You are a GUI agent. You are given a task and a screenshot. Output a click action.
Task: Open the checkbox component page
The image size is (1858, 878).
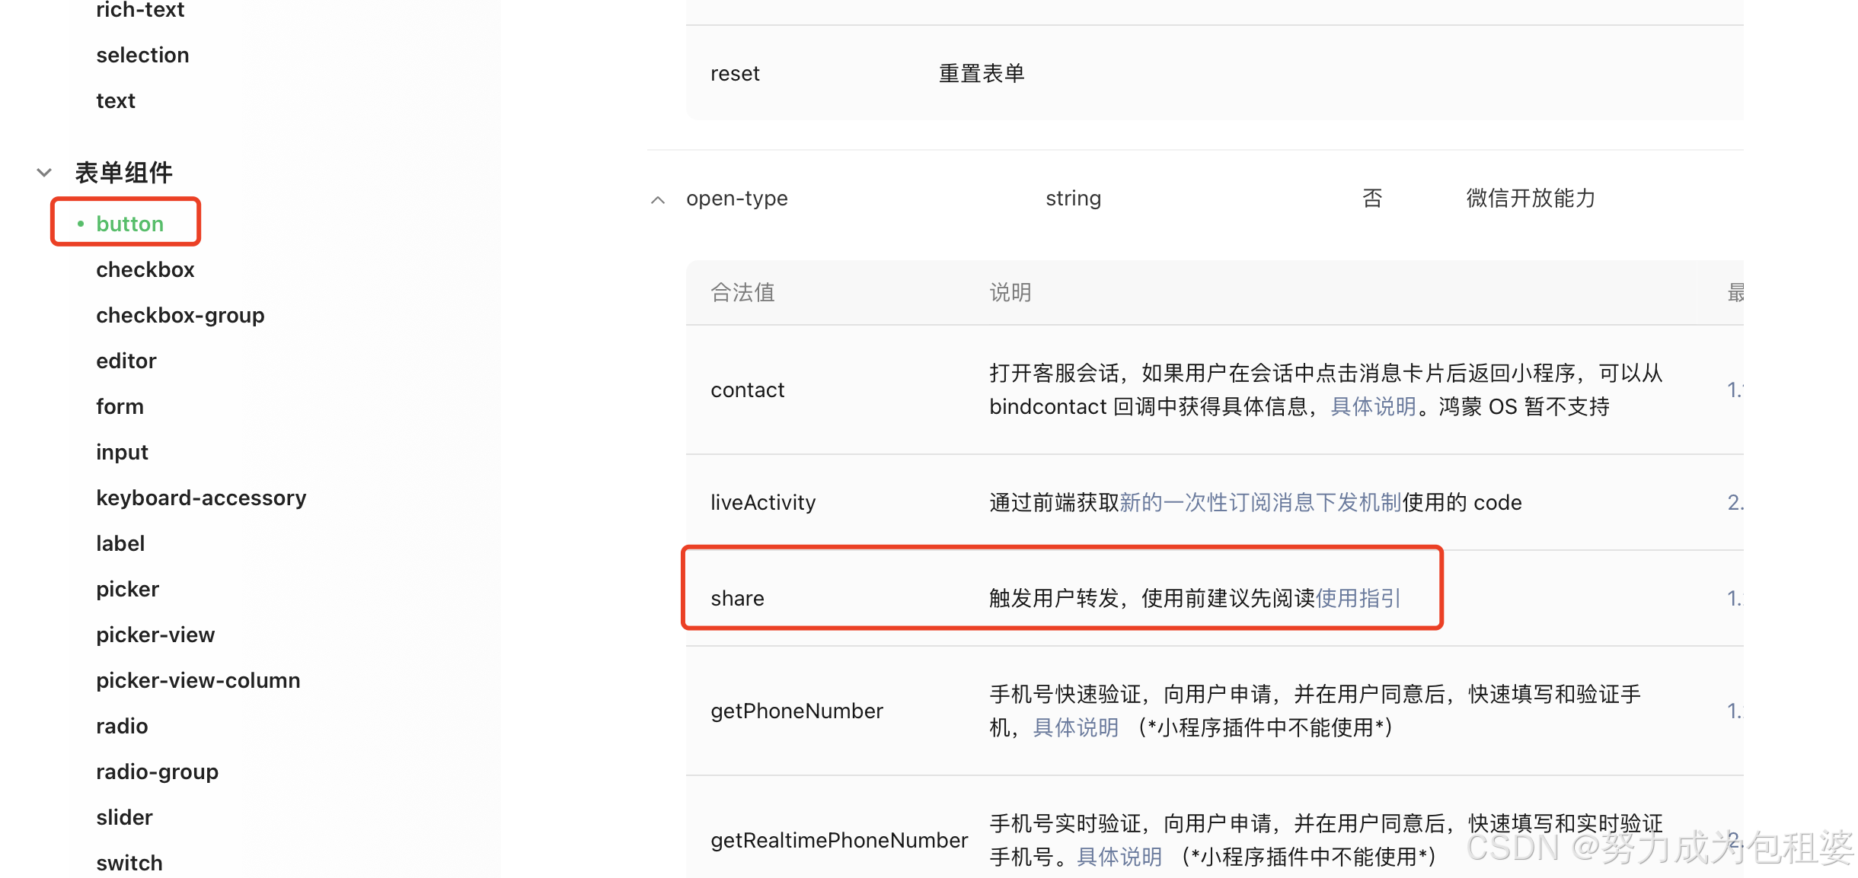[x=145, y=269]
